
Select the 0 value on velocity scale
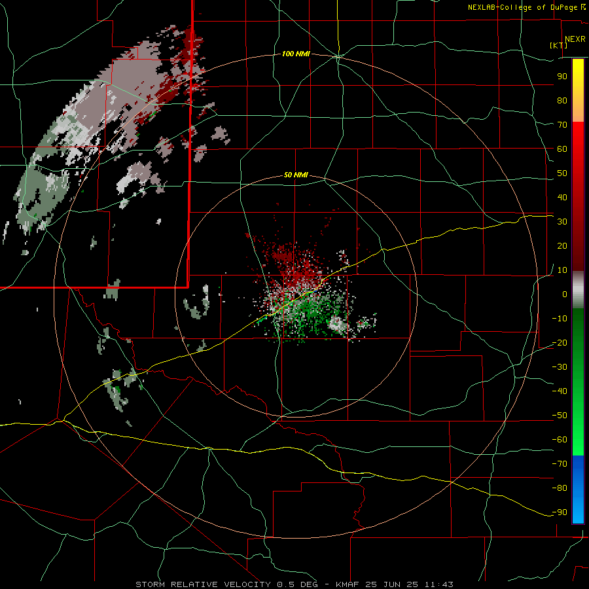click(565, 294)
